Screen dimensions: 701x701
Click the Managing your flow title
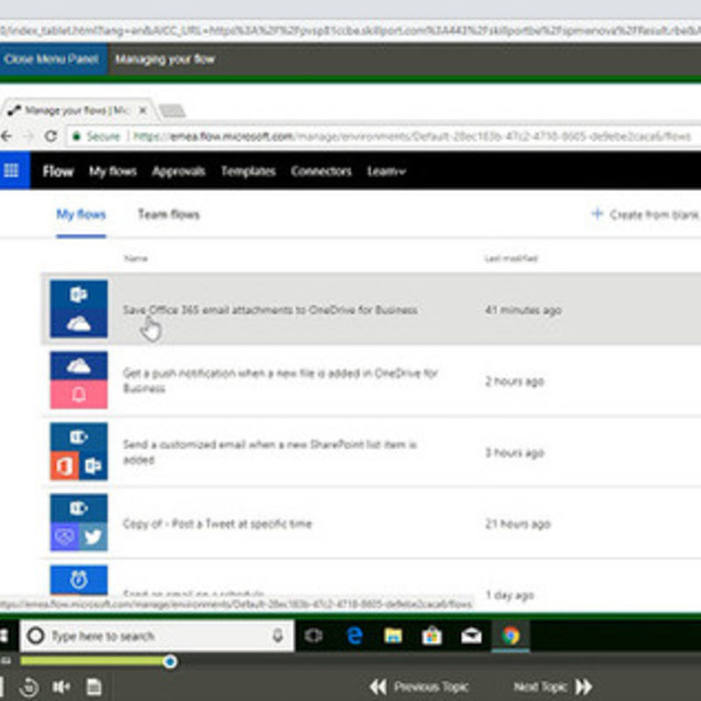click(x=165, y=59)
